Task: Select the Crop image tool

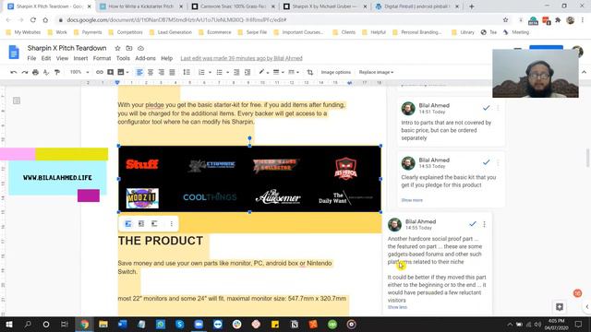Action: coord(310,72)
